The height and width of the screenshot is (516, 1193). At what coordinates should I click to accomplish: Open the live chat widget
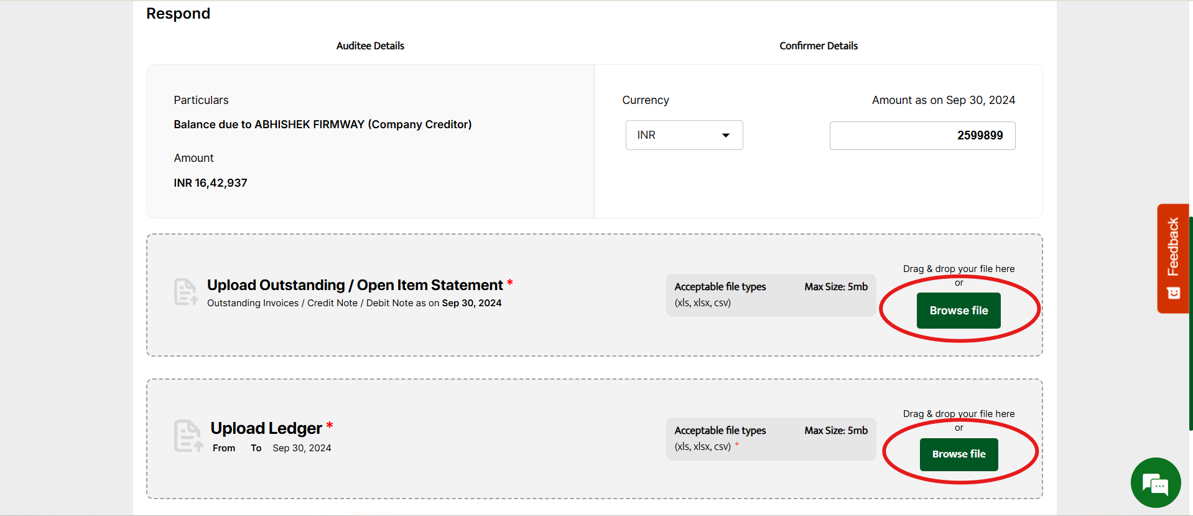[1155, 483]
